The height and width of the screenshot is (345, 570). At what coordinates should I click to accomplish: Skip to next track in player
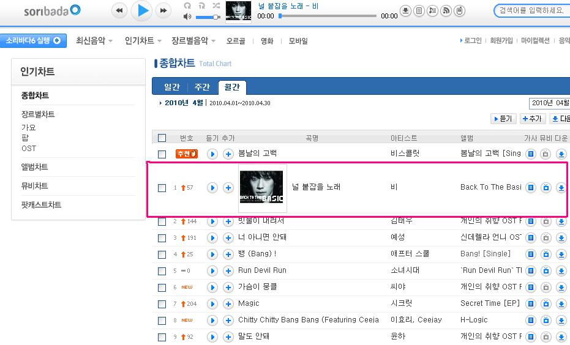pyautogui.click(x=163, y=11)
